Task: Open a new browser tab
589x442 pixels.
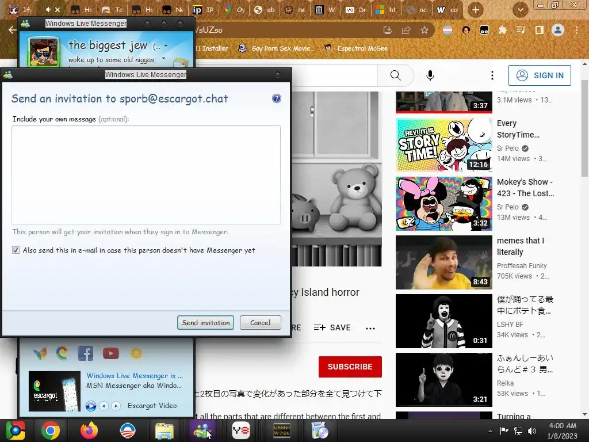Action: tap(476, 10)
